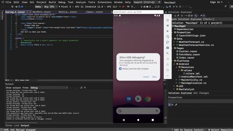The image size is (233, 131).
Task: Tap Android recents square button
Action: [153, 120]
